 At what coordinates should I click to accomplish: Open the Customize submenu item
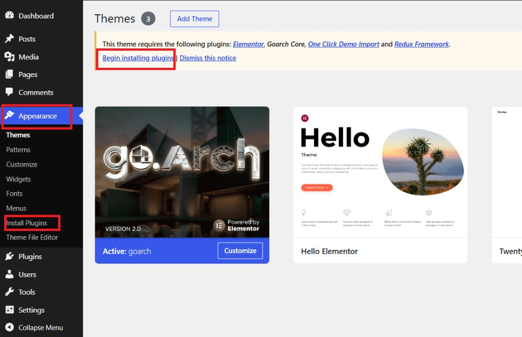(21, 165)
